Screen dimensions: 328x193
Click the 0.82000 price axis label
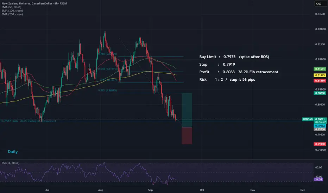point(320,59)
